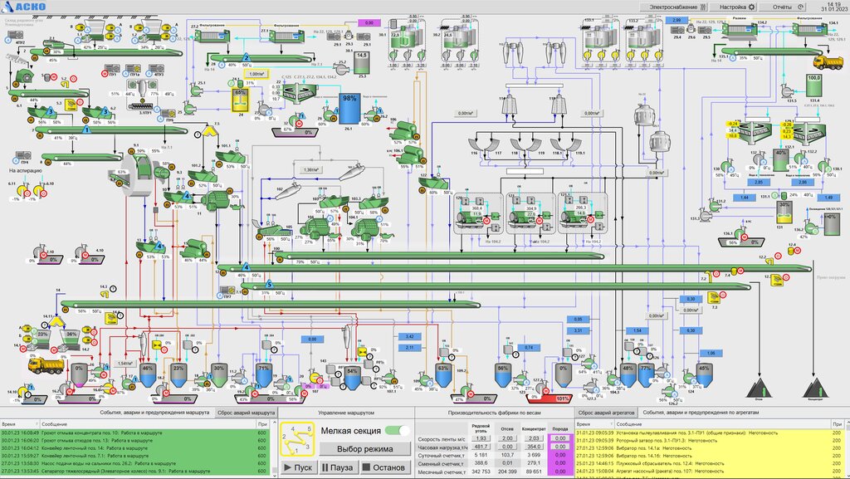The width and height of the screenshot is (850, 479).
Task: Click tank 131.4 value 100,0
Action: [813, 78]
